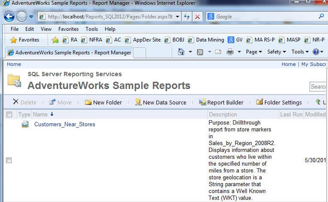Screen dimensions: 328x202
Task: Click the Home page house icon
Action: coord(181,52)
